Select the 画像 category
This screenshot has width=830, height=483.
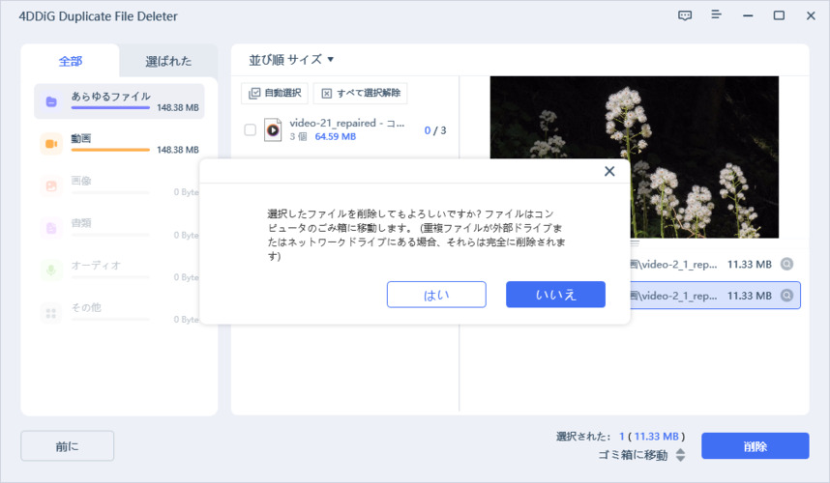tap(119, 186)
